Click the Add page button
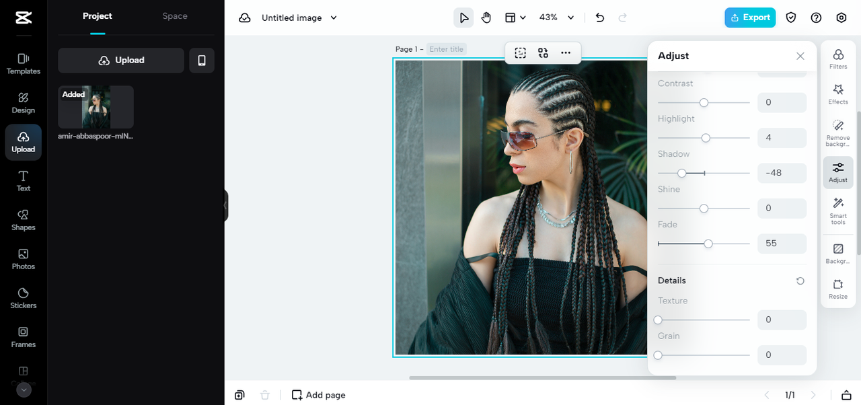Viewport: 861px width, 405px height. pyautogui.click(x=318, y=395)
